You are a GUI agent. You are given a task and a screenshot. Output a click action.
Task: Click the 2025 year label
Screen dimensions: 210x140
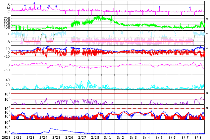pos(6,138)
